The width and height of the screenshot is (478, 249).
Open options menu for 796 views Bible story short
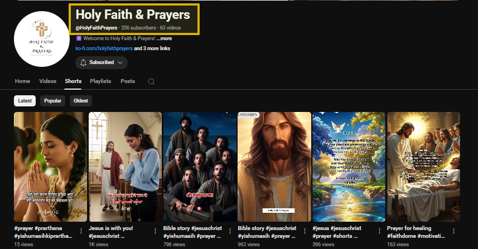coord(230,231)
